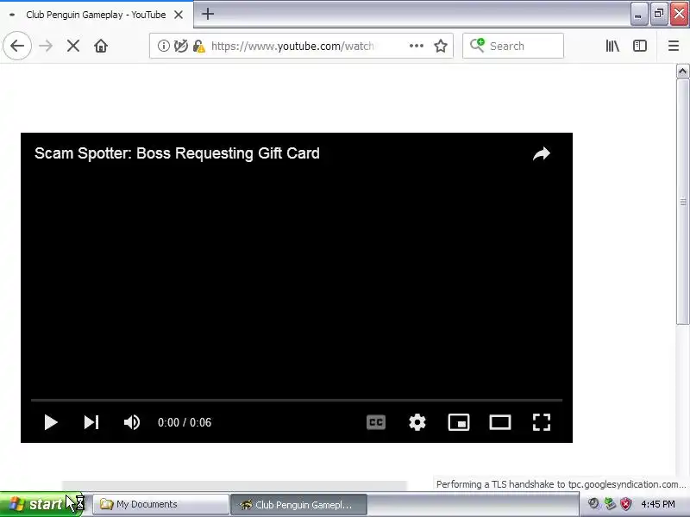This screenshot has height=517, width=690.
Task: Click the video progress bar
Action: point(297,400)
